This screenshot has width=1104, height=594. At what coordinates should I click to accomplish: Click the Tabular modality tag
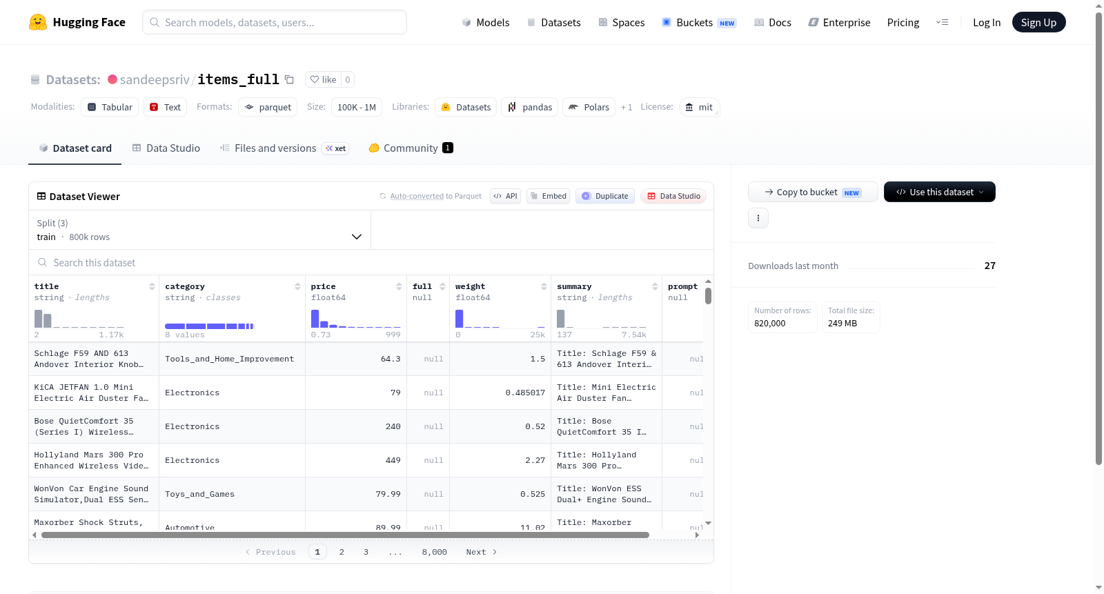110,107
